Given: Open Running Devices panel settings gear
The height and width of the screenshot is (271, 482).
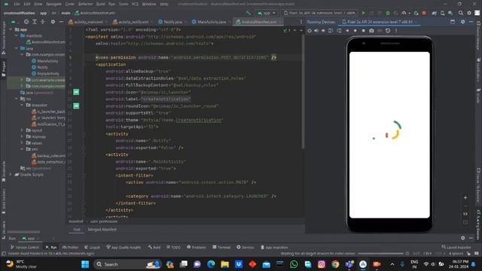Looking at the screenshot, I should (x=463, y=22).
